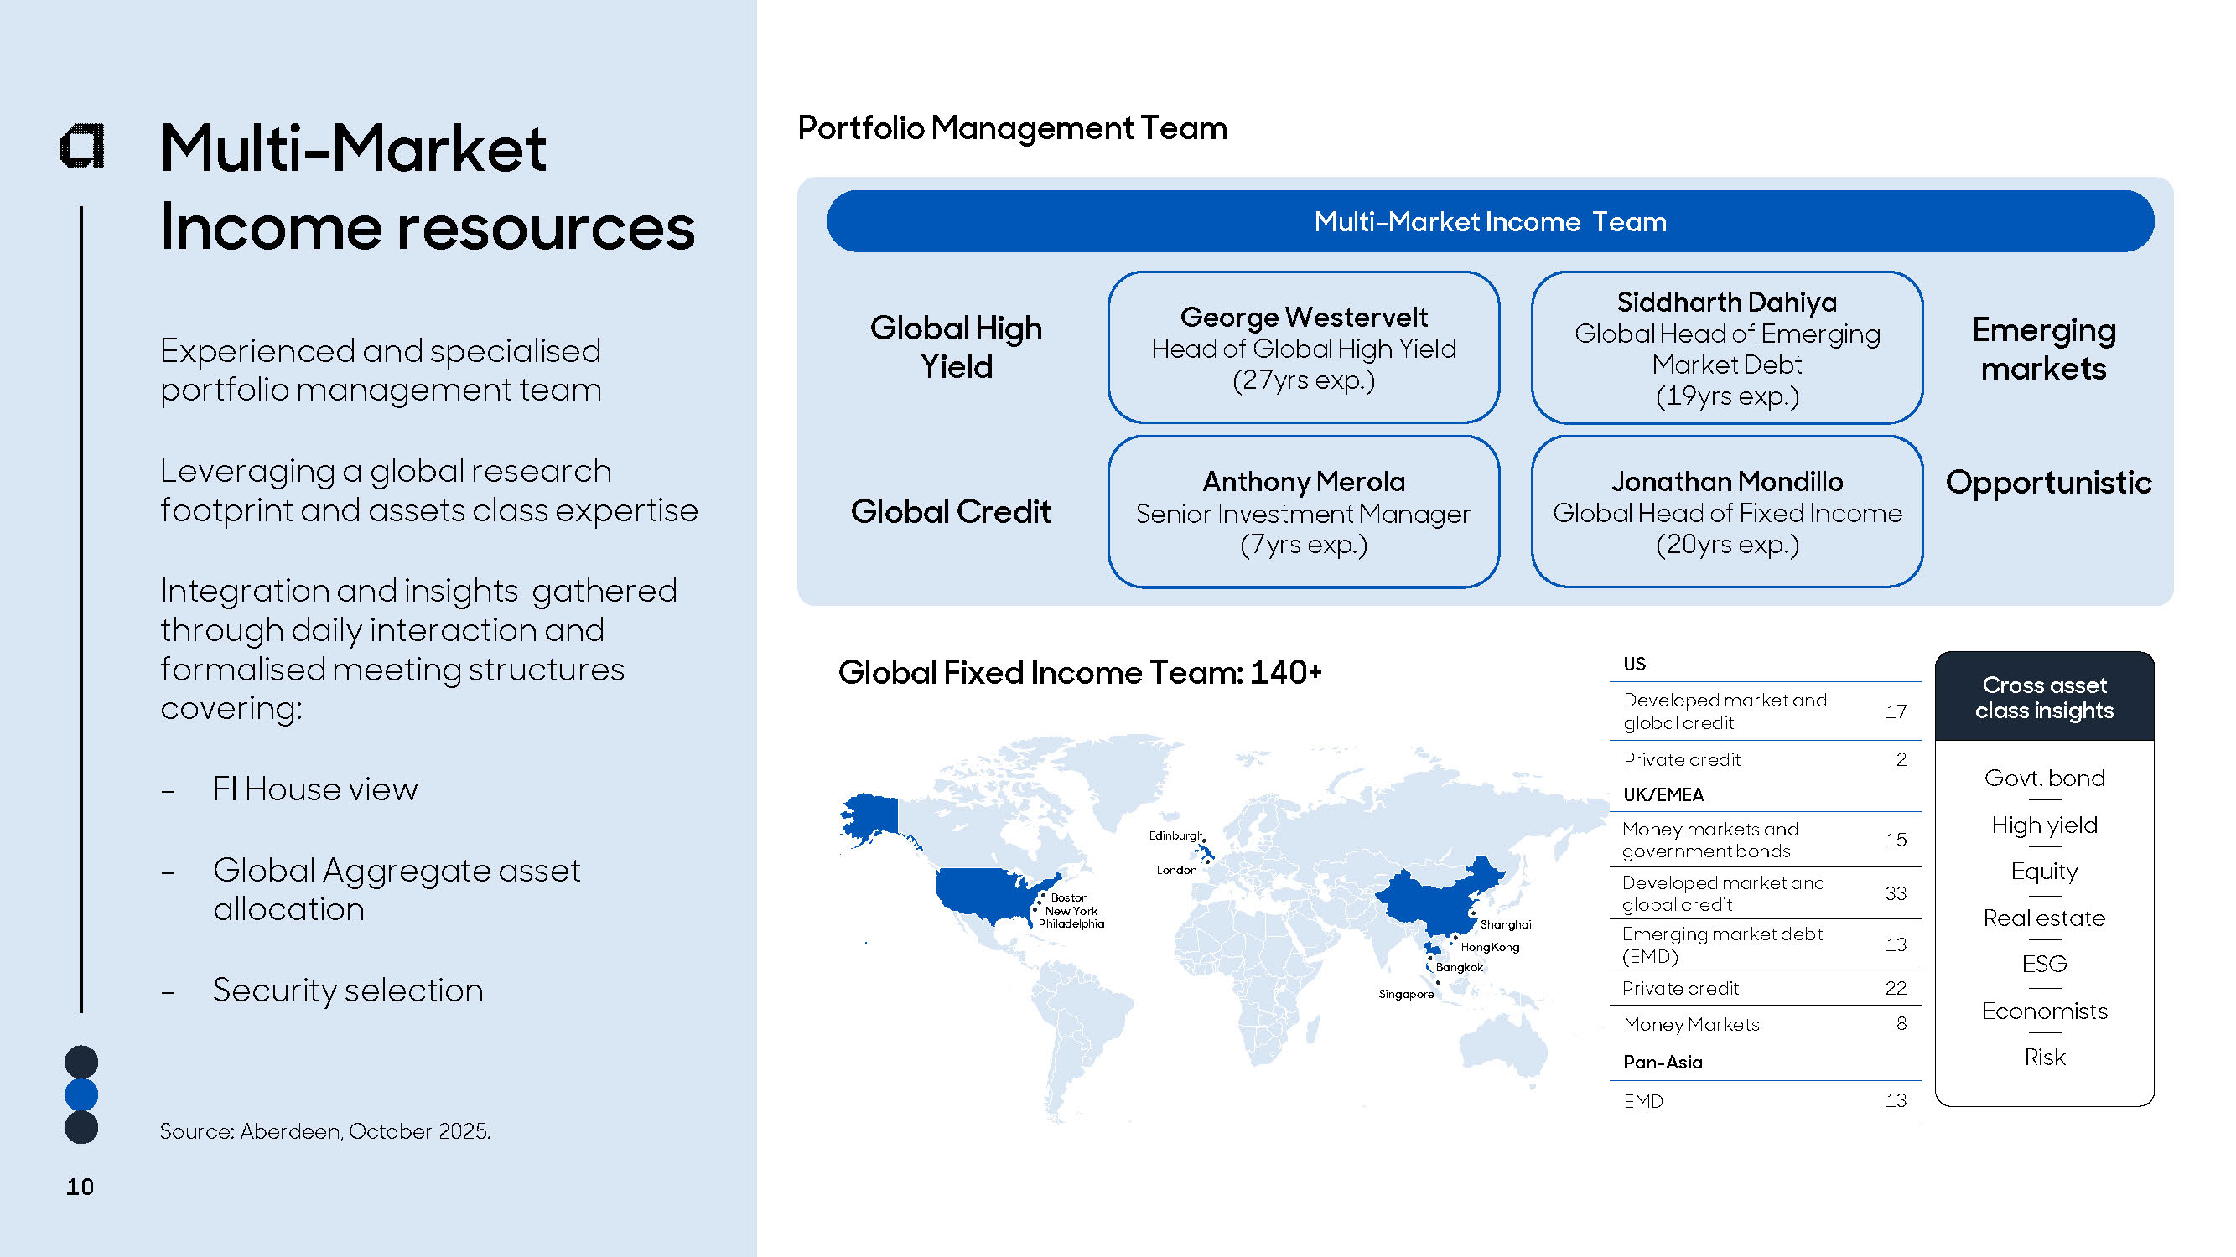
Task: Click the UK/EMEA section heading
Action: coord(1663,794)
